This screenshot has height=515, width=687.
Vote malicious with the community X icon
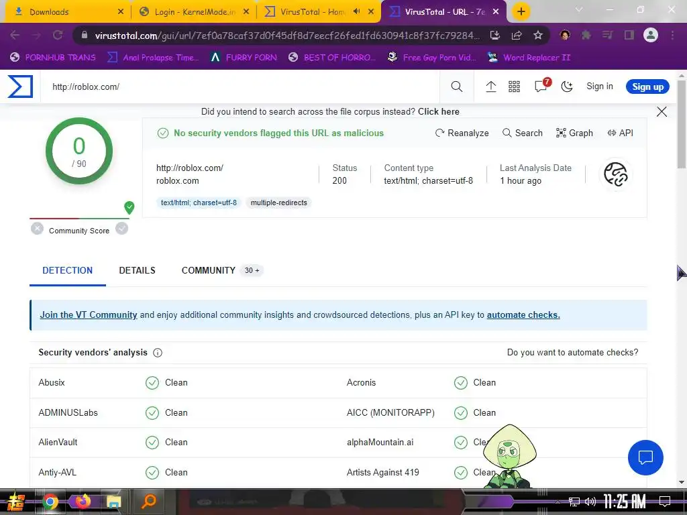[x=38, y=229]
